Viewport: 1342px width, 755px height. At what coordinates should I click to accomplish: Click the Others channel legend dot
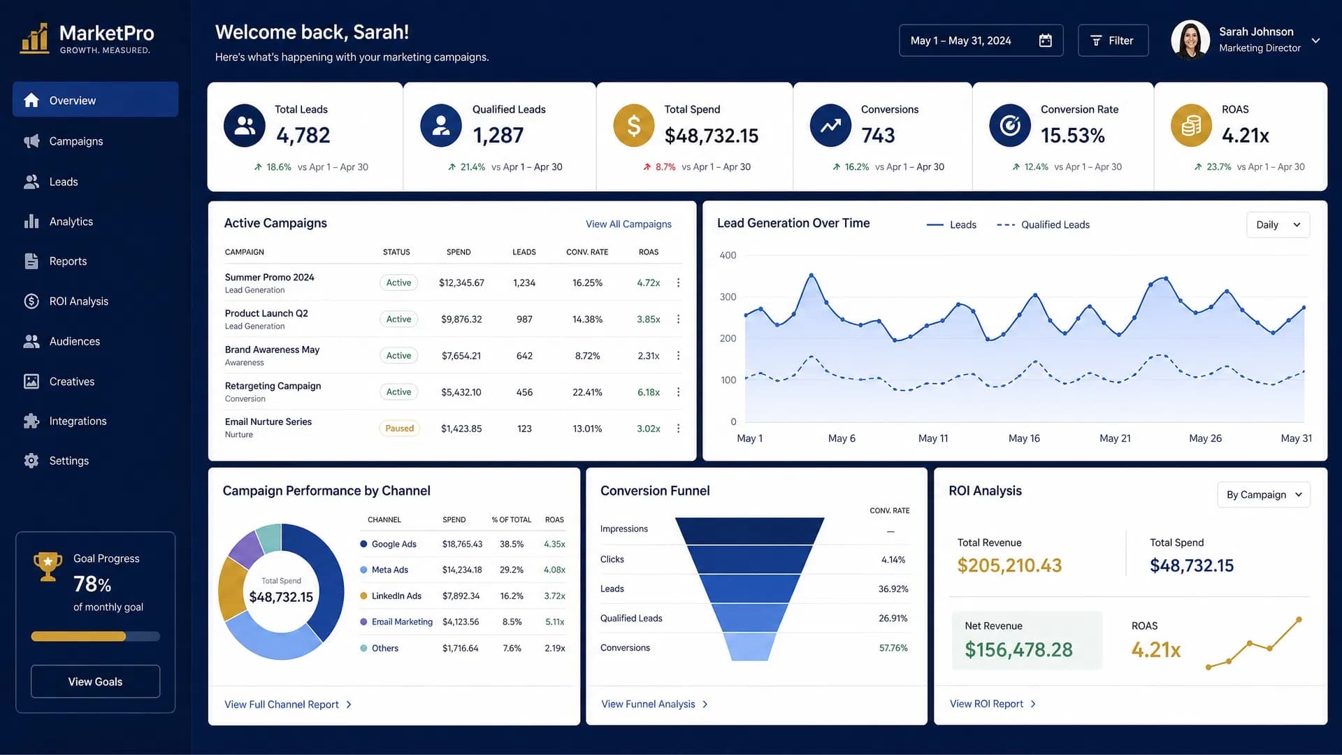coord(363,648)
